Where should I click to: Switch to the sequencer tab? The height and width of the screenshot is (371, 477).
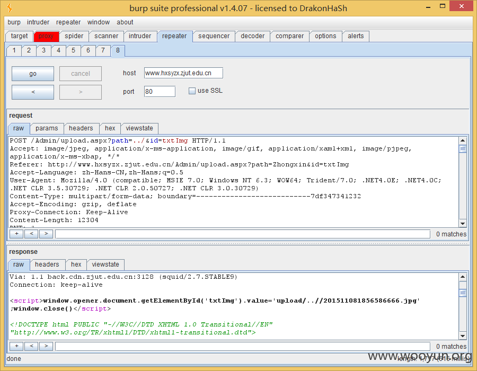tap(214, 36)
